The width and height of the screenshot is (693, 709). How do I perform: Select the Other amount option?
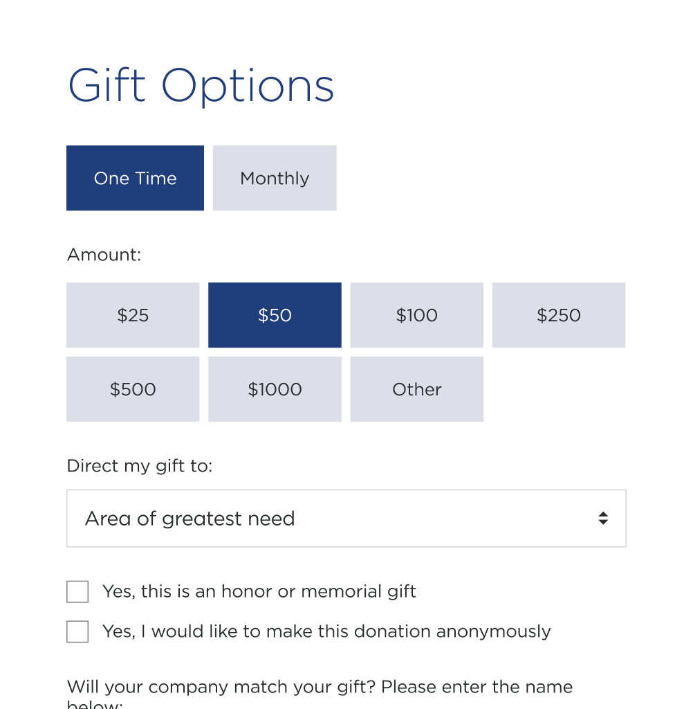pyautogui.click(x=416, y=389)
